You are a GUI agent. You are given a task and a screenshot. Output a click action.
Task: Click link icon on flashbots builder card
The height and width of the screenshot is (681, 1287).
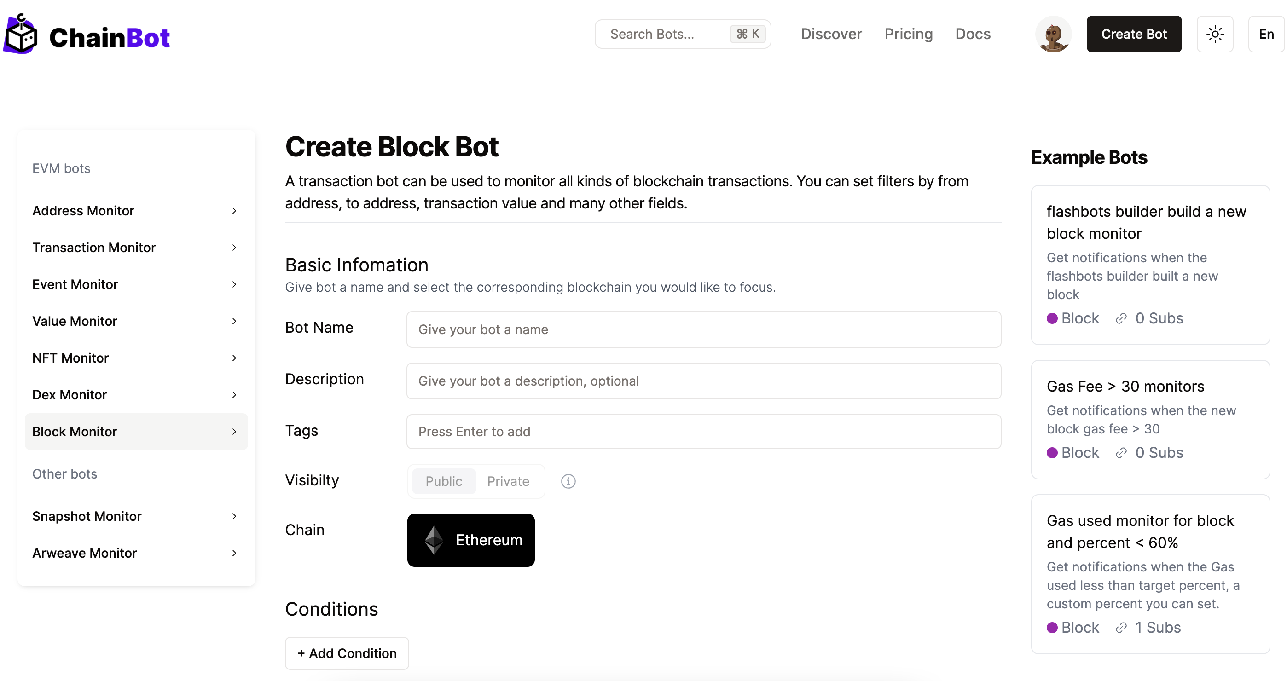click(x=1121, y=318)
